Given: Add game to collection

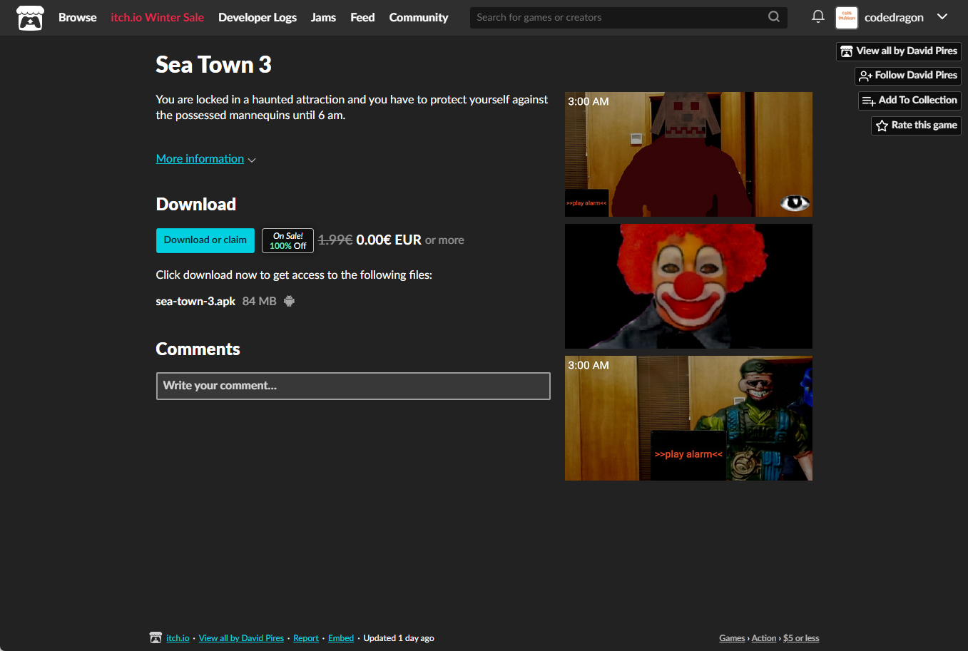Looking at the screenshot, I should (x=910, y=101).
